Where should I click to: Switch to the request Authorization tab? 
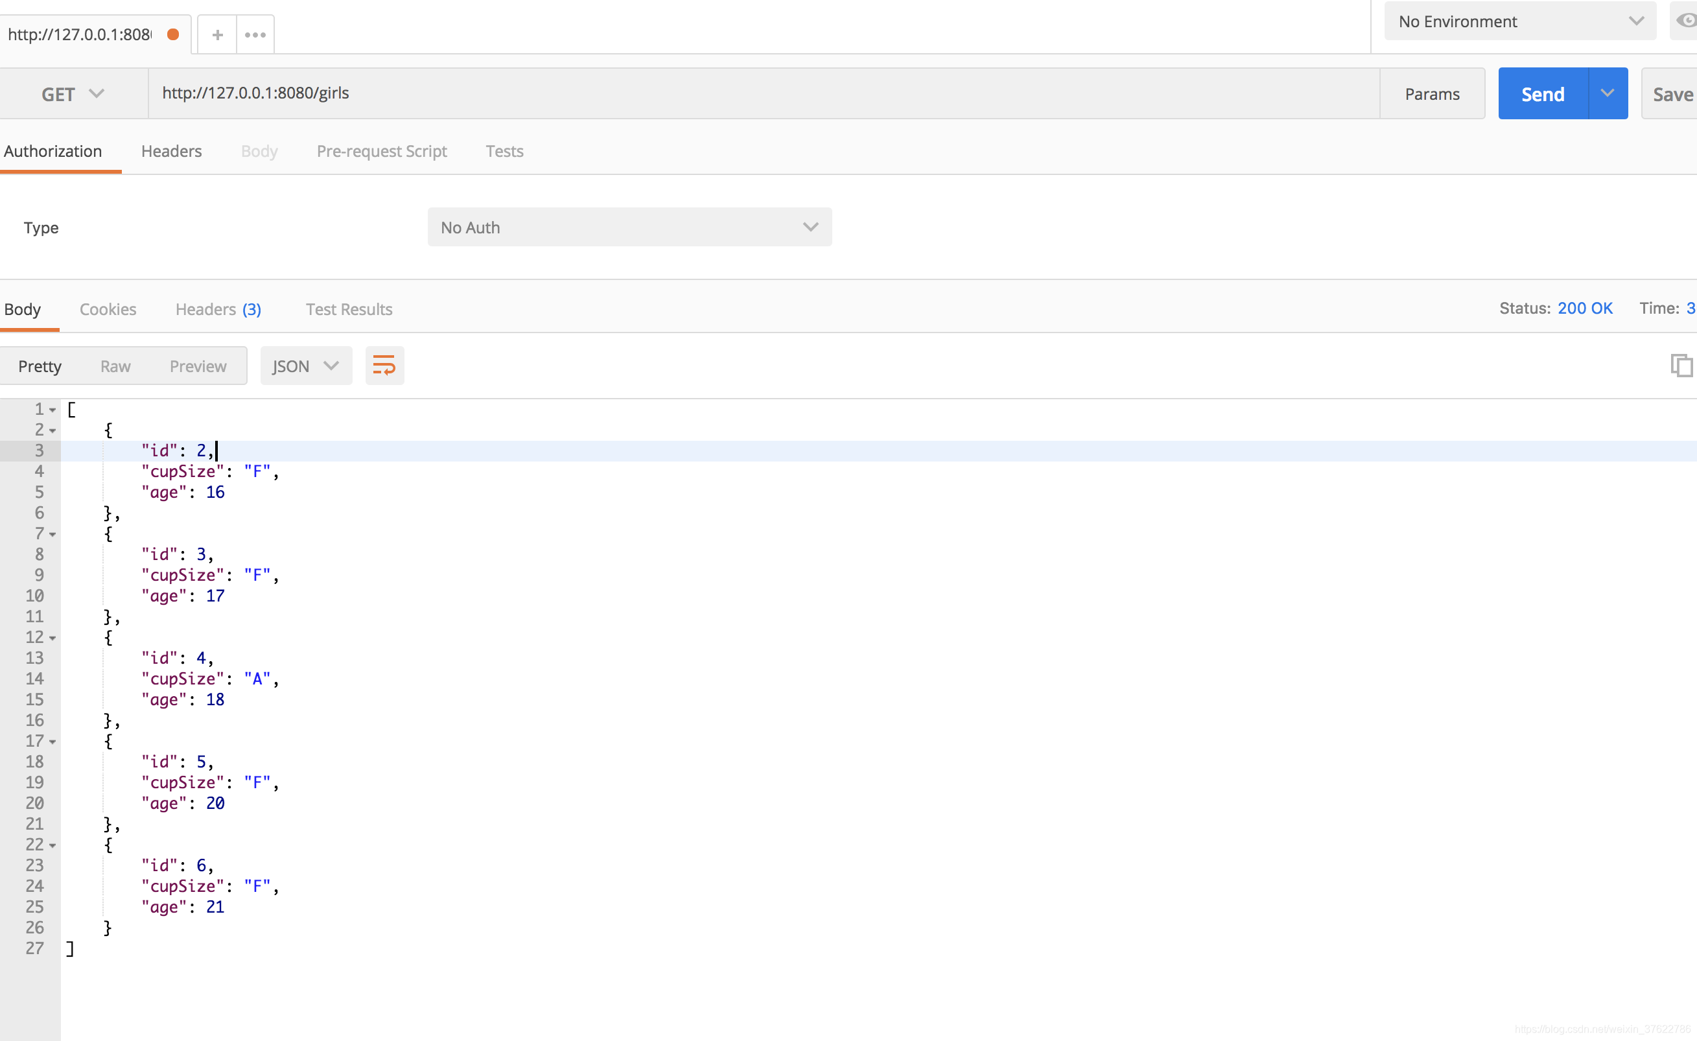click(x=53, y=152)
